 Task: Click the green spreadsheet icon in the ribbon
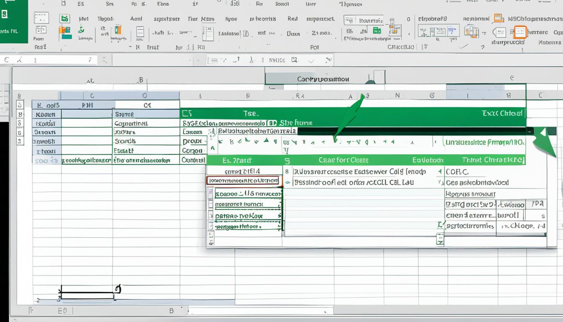pos(64,18)
